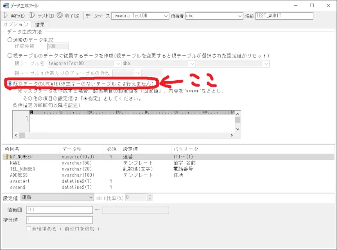Click the NULL比率(%) value field
The height and width of the screenshot is (250, 337).
[137, 197]
